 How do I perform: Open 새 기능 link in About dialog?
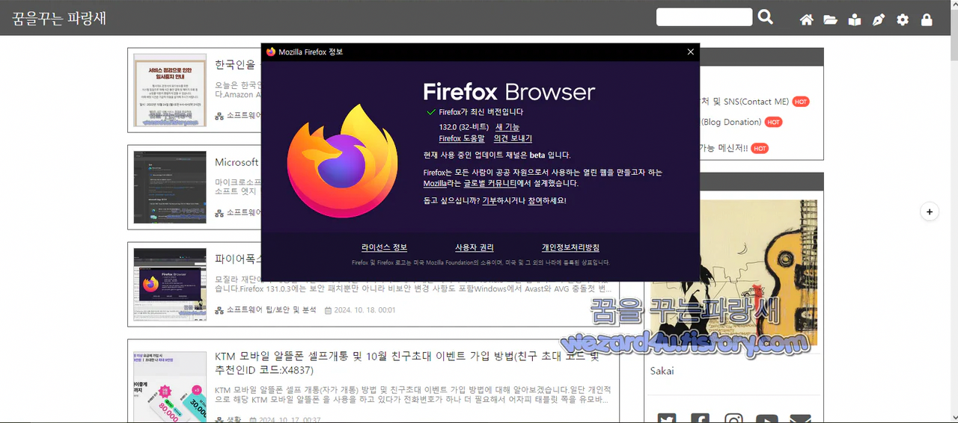[507, 127]
